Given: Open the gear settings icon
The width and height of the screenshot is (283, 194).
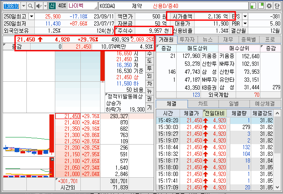Looking at the screenshot, I should tap(269, 6).
